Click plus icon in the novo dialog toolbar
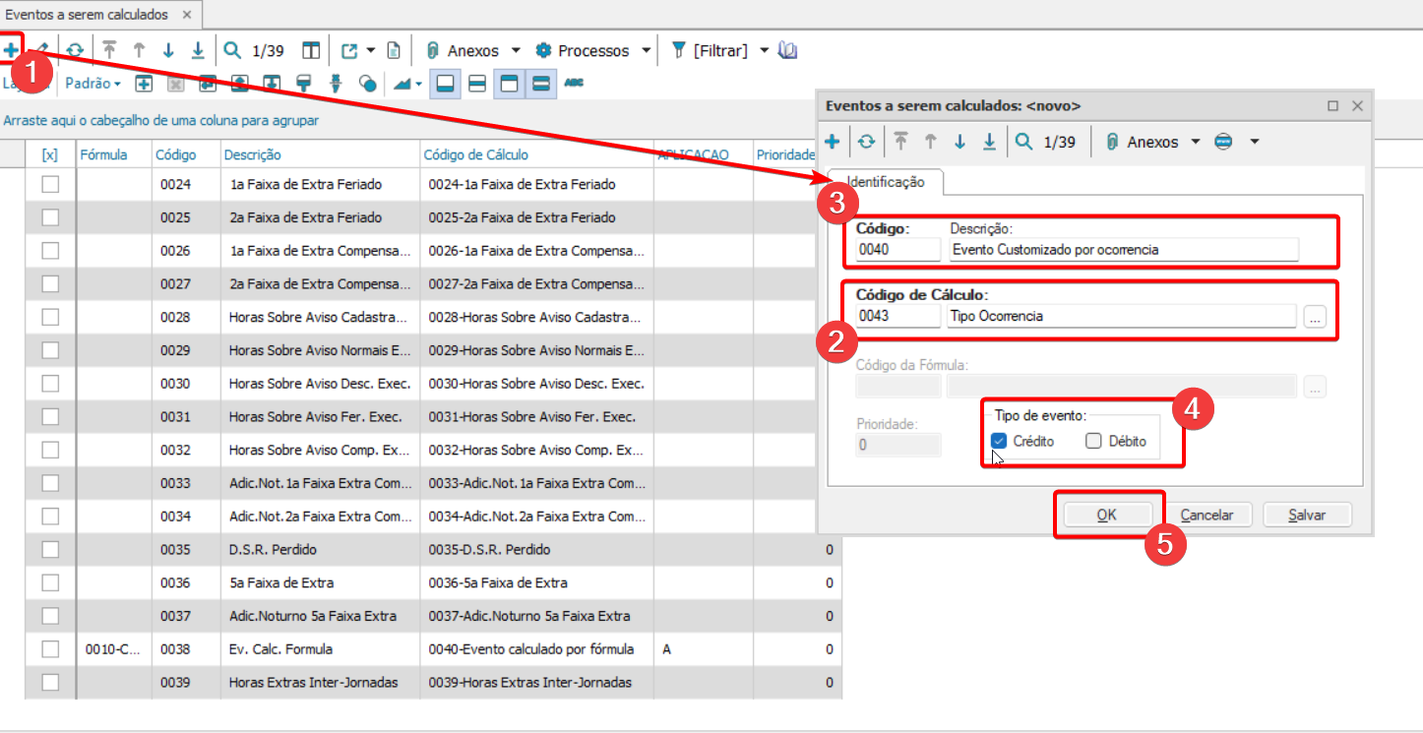Screen dimensions: 1423x733 832,142
